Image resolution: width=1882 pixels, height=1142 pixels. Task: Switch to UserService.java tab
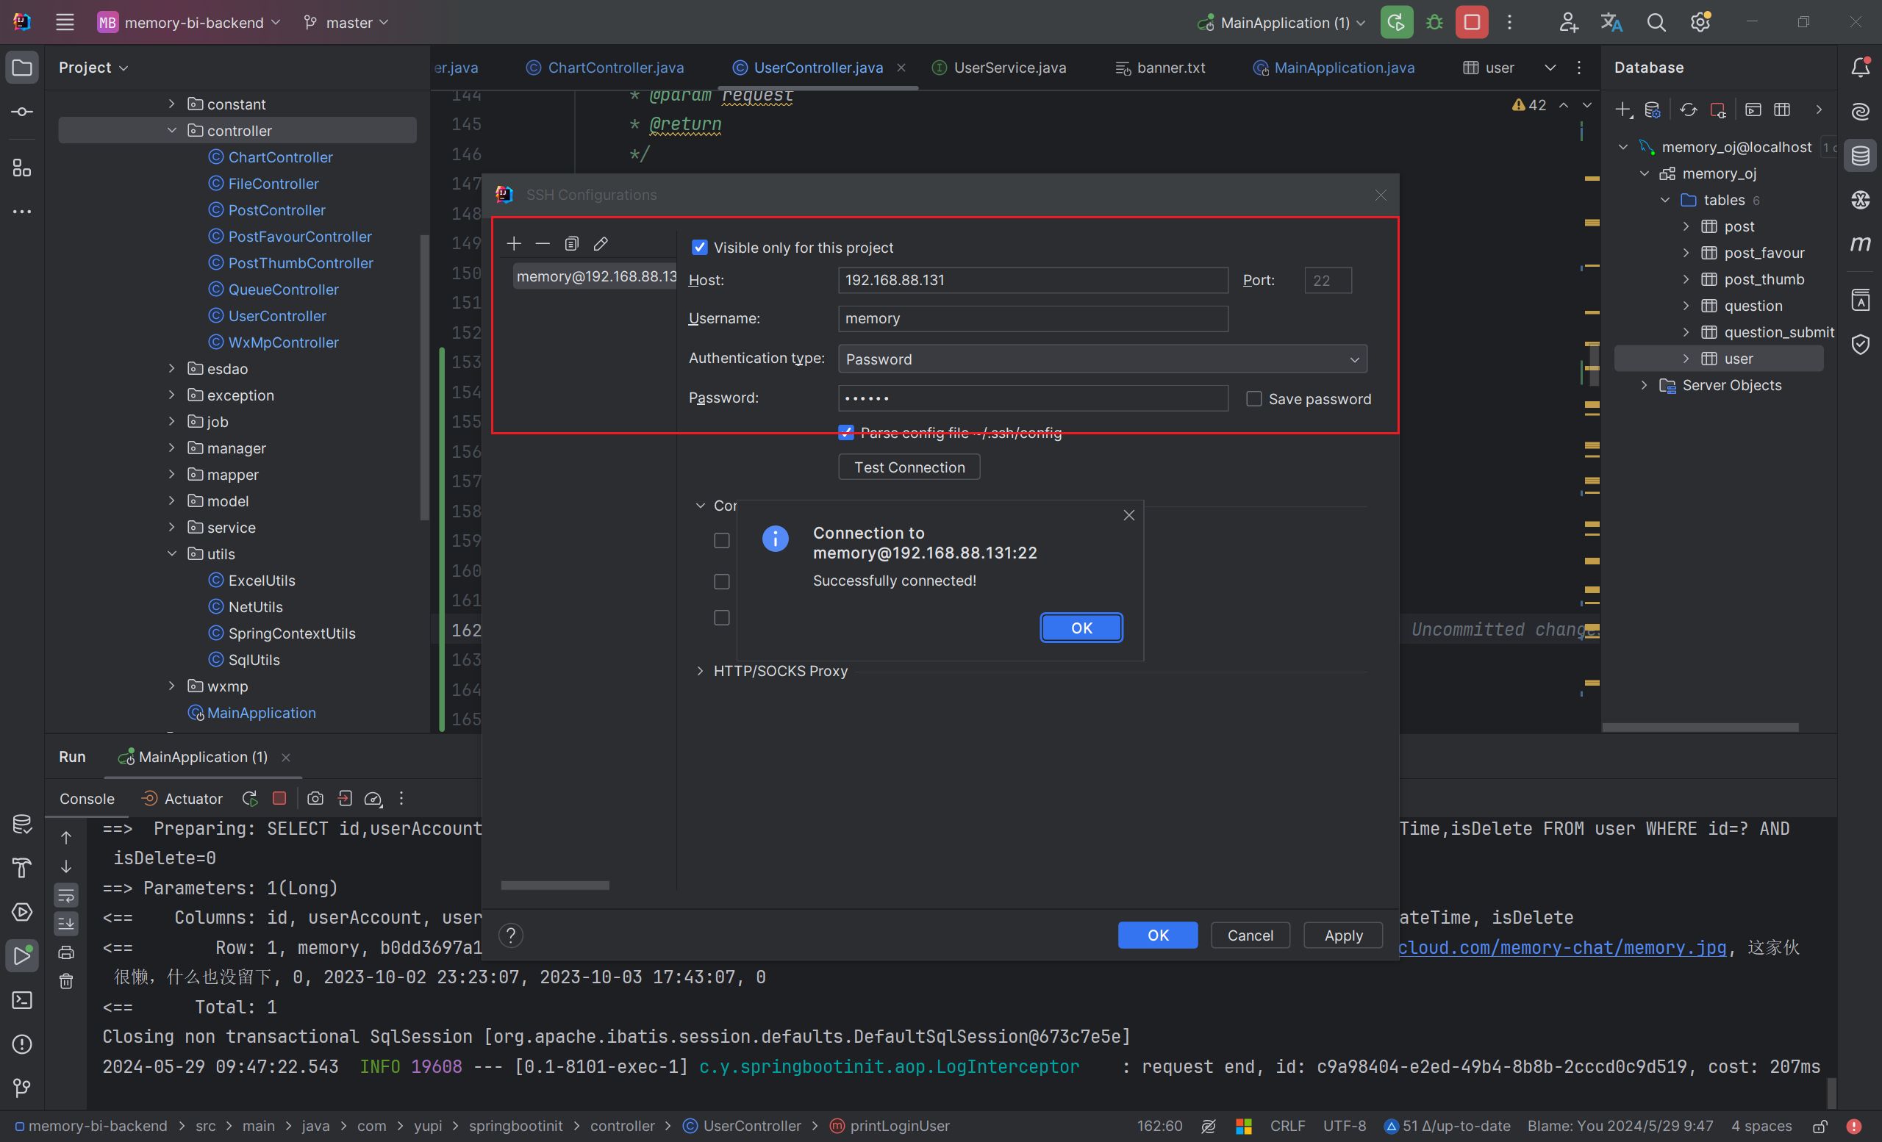999,67
